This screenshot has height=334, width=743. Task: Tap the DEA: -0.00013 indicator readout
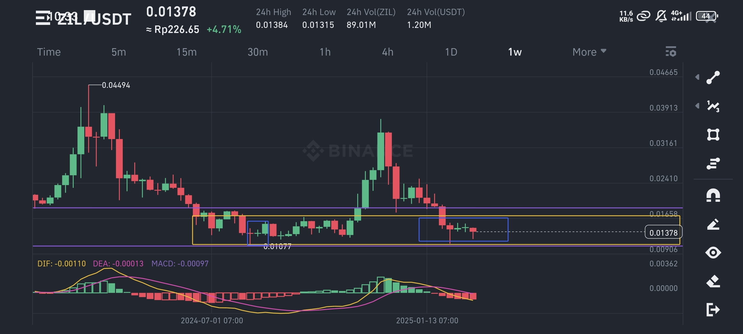coord(118,264)
